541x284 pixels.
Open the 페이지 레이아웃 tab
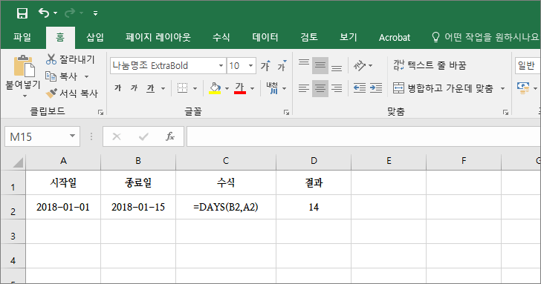158,37
